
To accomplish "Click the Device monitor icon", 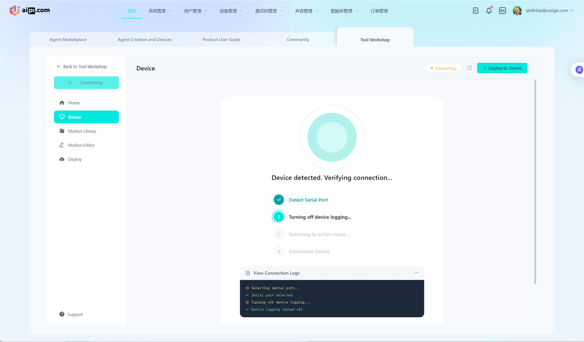I will (62, 117).
